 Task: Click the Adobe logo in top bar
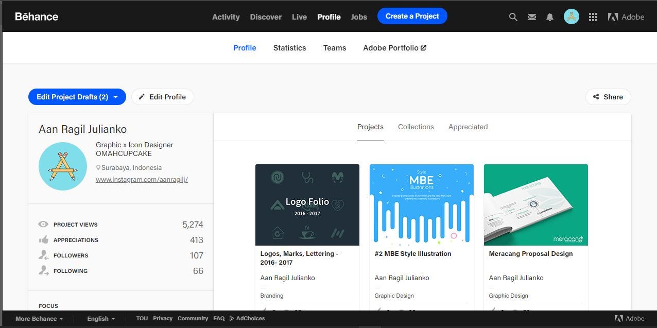click(626, 17)
